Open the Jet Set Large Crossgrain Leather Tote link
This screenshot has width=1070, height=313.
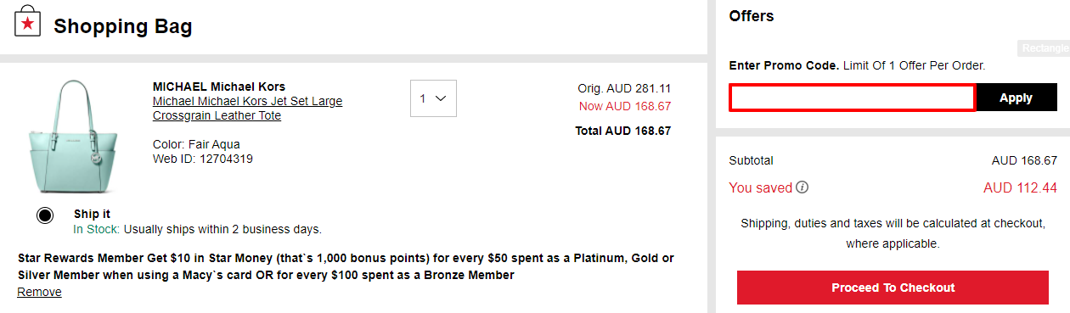tap(247, 109)
